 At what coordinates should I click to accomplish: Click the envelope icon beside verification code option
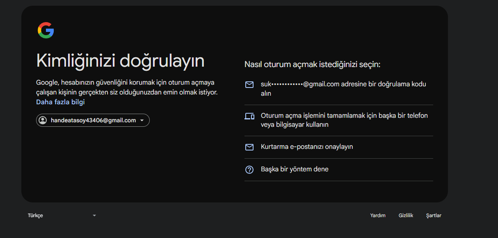pos(249,85)
